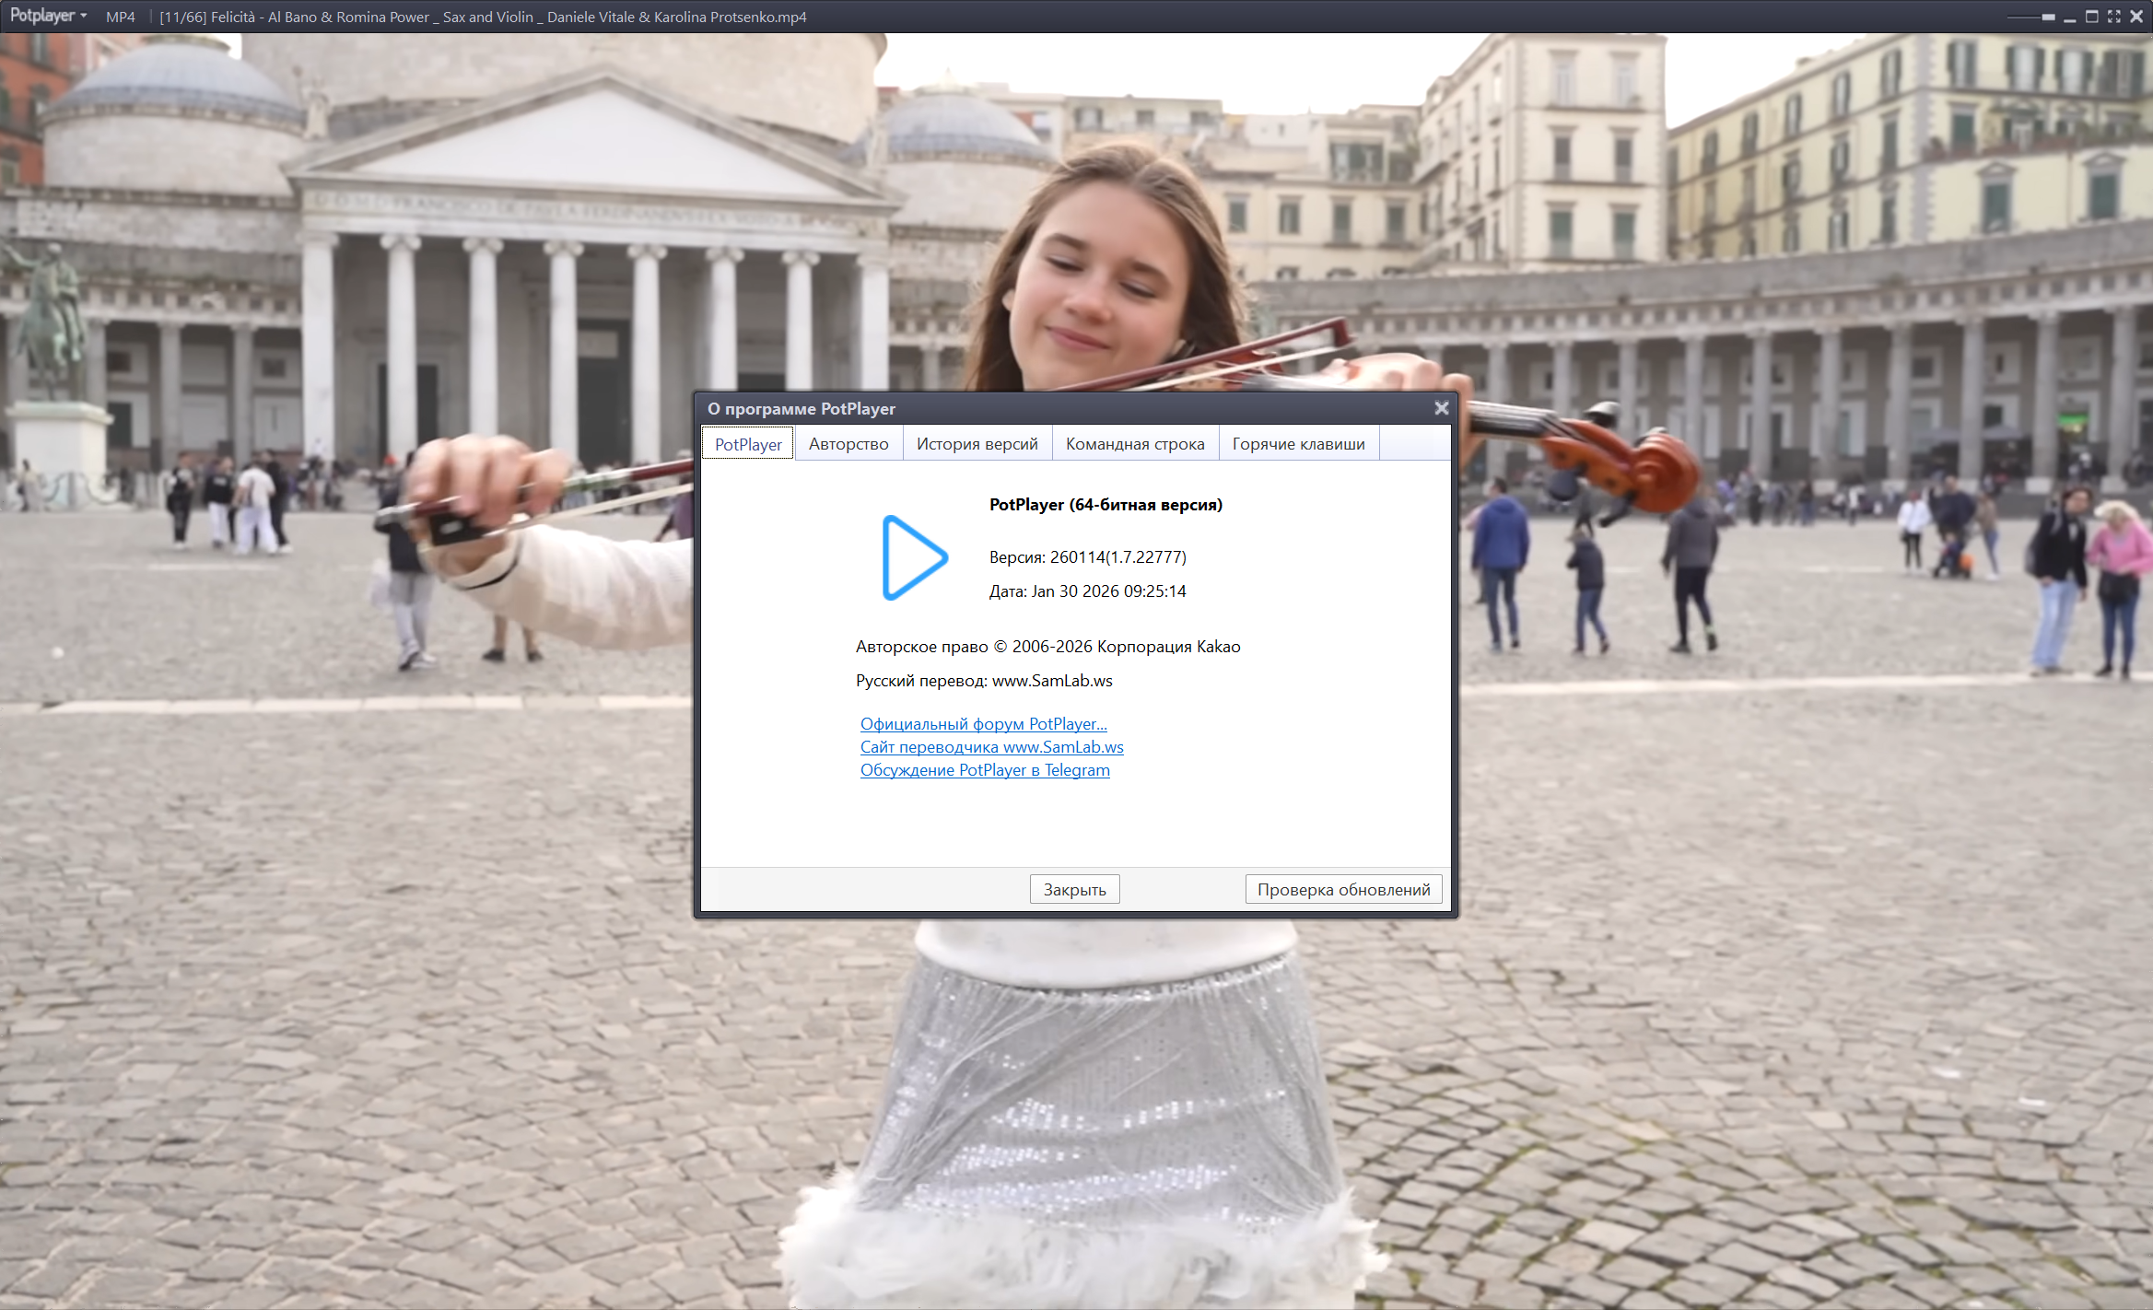Click the Проверка обновлений button
2153x1310 pixels.
click(1342, 889)
